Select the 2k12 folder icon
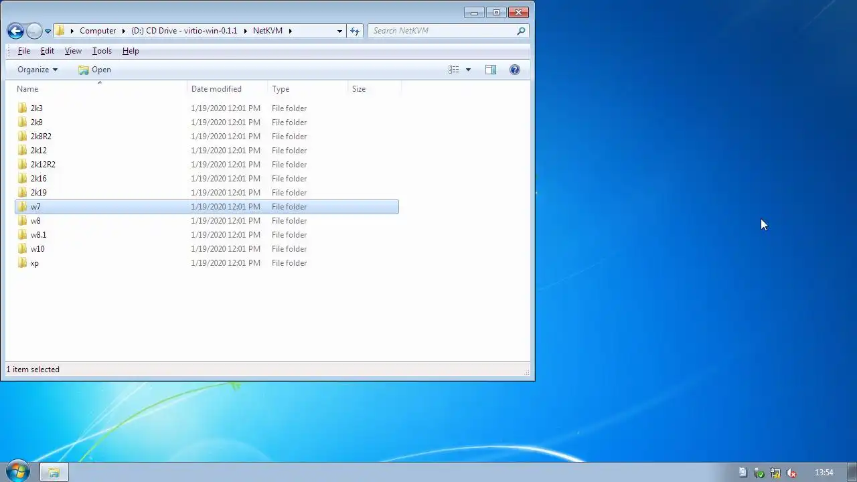 22,150
